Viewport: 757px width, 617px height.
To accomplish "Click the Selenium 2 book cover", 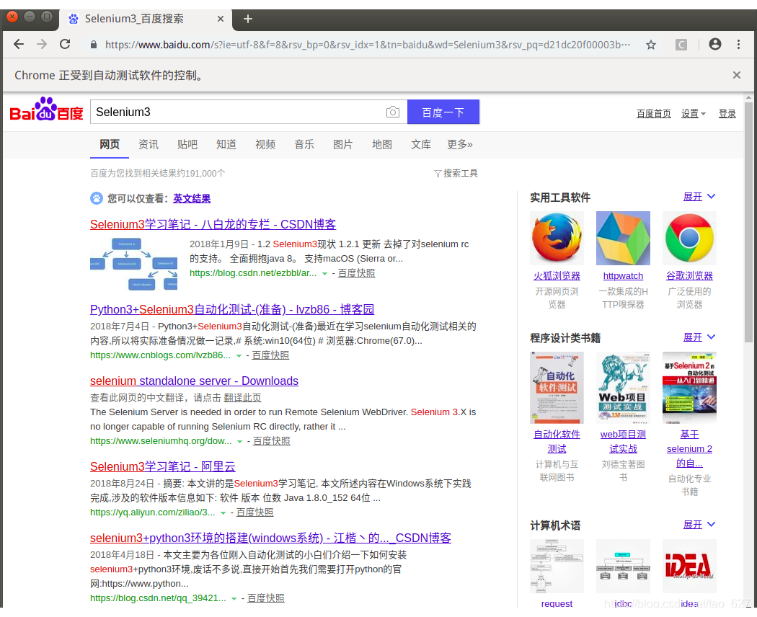I will [689, 388].
